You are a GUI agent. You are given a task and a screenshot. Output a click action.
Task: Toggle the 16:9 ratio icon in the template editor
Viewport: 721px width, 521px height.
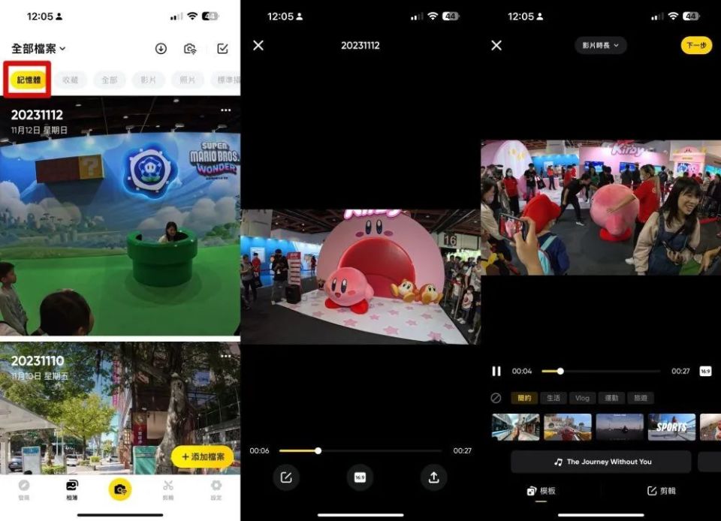[x=705, y=371]
